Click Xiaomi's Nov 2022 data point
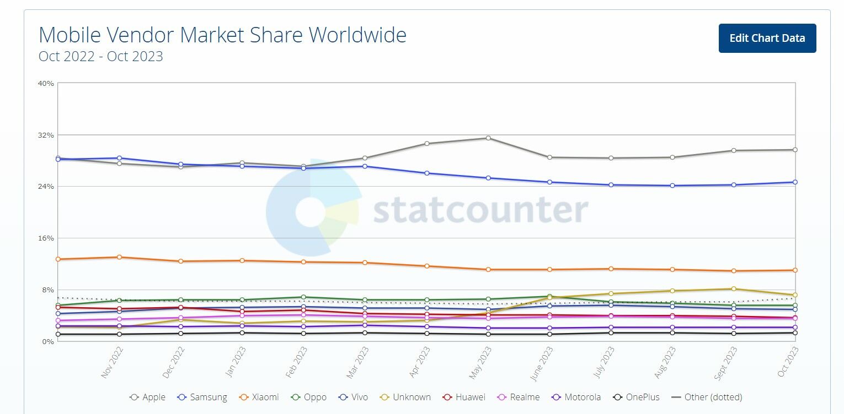 point(119,257)
